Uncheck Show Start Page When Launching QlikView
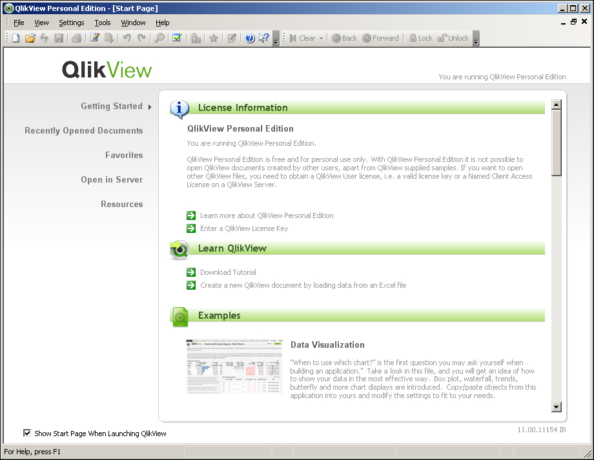This screenshot has width=594, height=460. pos(27,434)
